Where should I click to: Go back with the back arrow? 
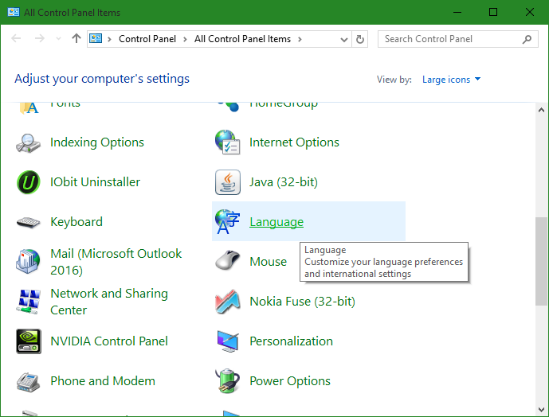pos(16,38)
